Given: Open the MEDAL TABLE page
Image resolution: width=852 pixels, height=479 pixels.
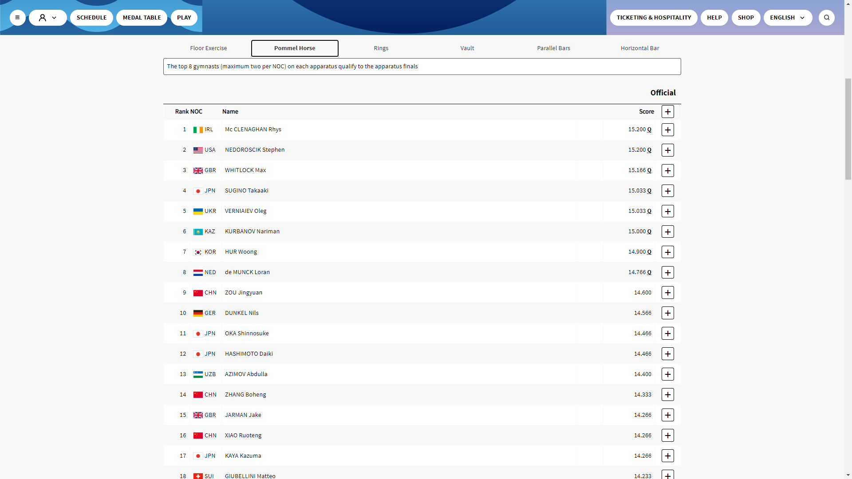Looking at the screenshot, I should tap(142, 18).
